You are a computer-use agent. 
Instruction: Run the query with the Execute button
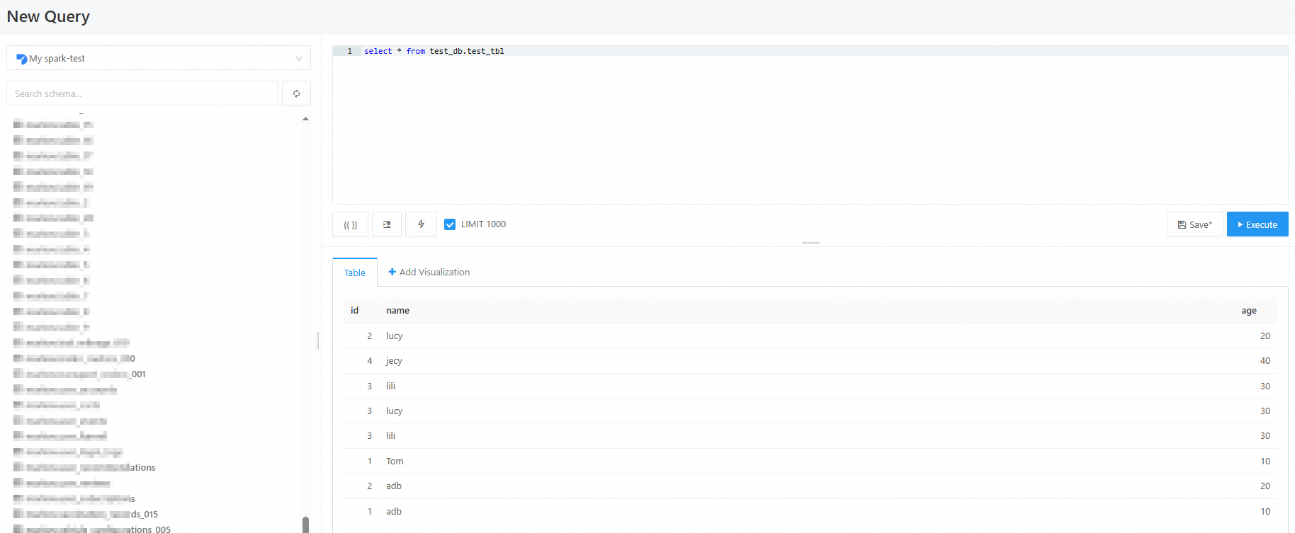[1257, 224]
